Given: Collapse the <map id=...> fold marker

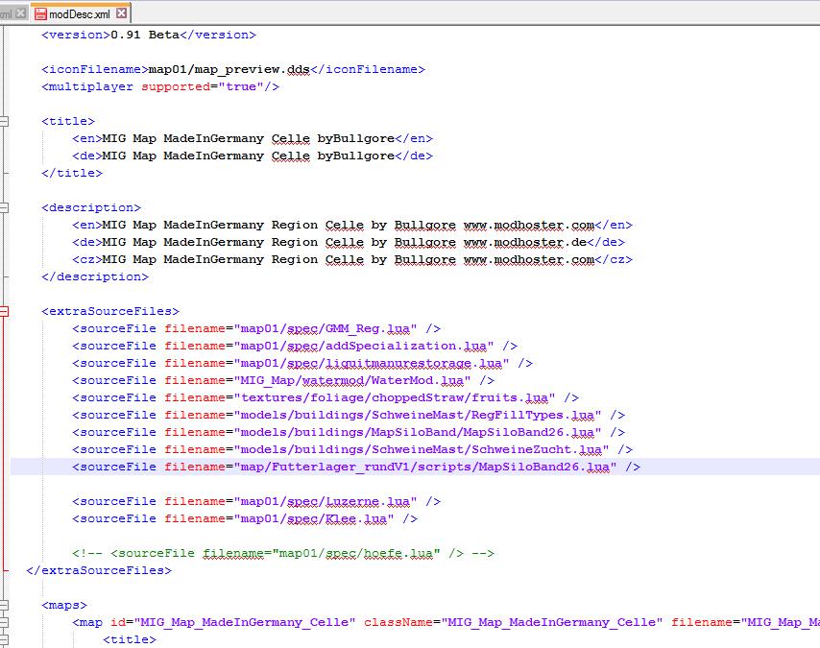Looking at the screenshot, I should point(4,622).
